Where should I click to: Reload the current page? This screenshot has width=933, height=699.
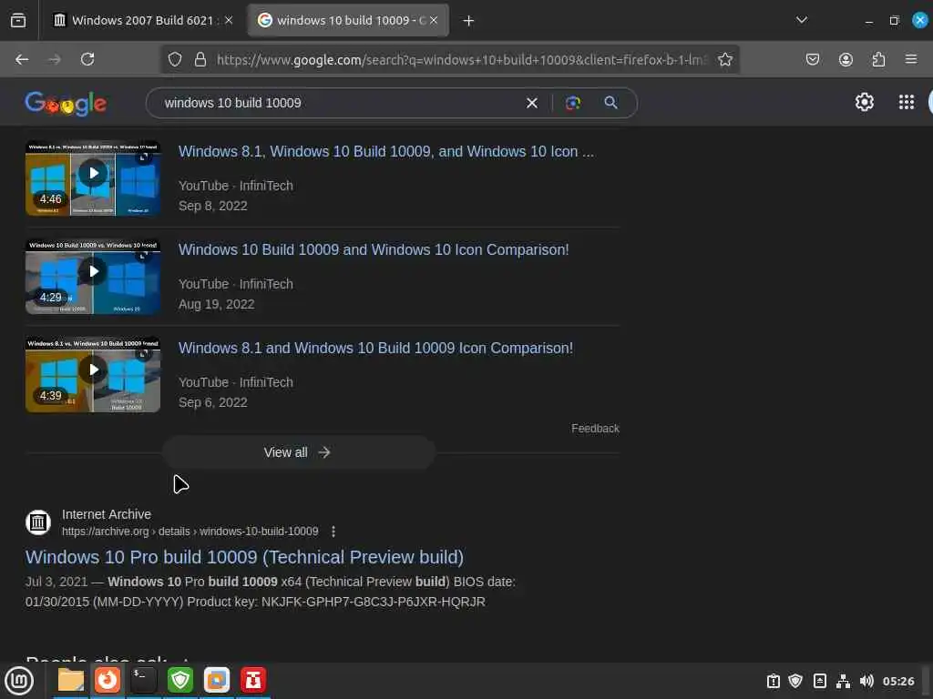87,59
